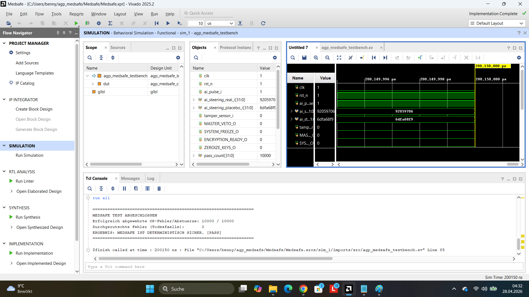Switch to the agp_medsafe_testbench.sv tab
Image resolution: width=529 pixels, height=297 pixels.
pyautogui.click(x=347, y=48)
